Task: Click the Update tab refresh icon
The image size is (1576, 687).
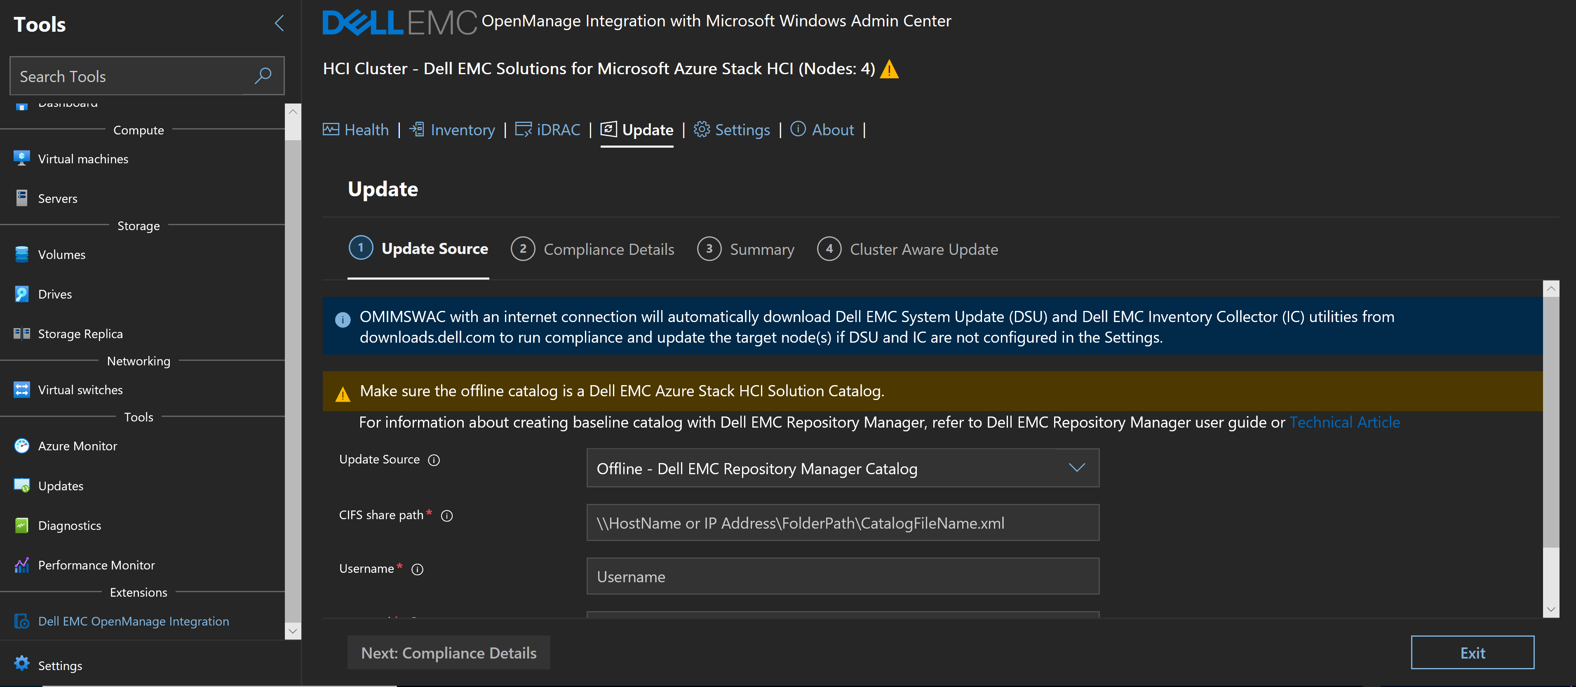Action: pyautogui.click(x=608, y=129)
